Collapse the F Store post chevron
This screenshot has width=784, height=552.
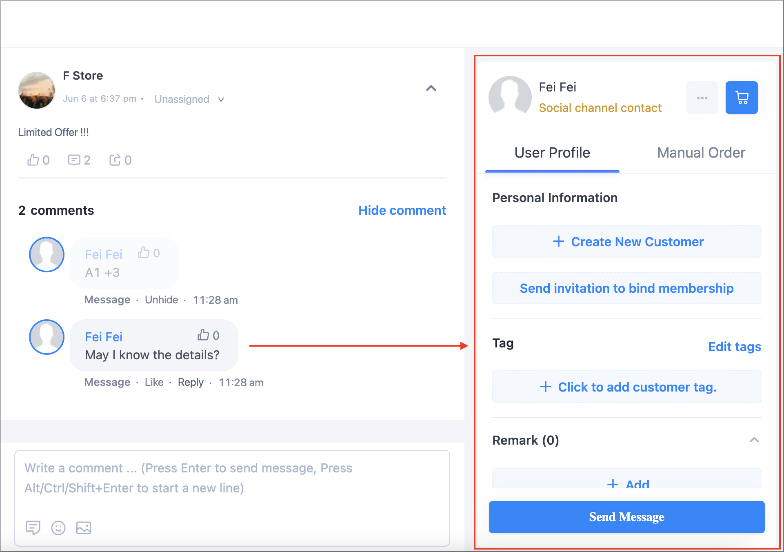pos(431,88)
